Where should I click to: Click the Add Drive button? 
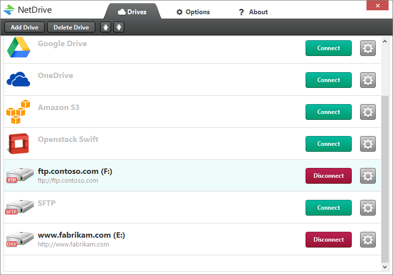[x=25, y=27]
